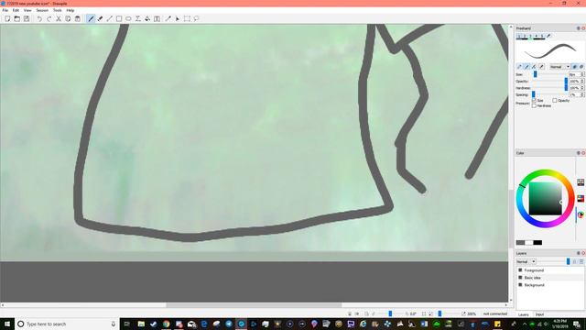
Task: Cut the selection with scissors icon
Action: pyautogui.click(x=59, y=18)
